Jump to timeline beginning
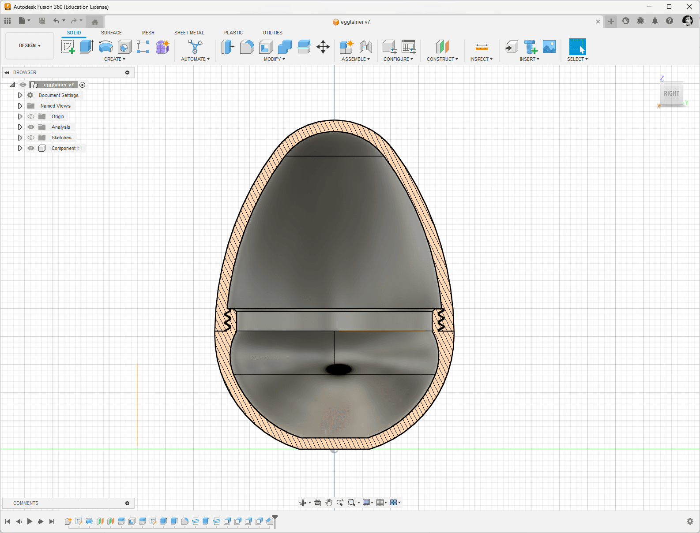700x533 pixels. [x=8, y=522]
